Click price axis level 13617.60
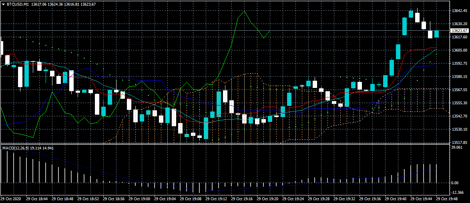 pos(460,37)
